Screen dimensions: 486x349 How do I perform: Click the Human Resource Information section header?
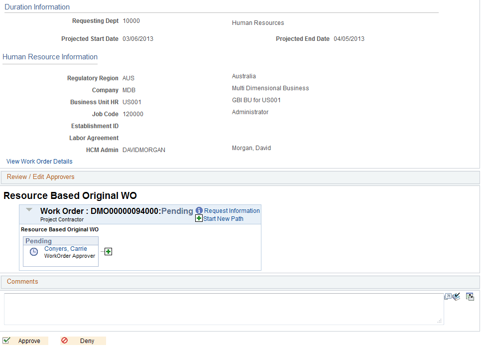(50, 57)
